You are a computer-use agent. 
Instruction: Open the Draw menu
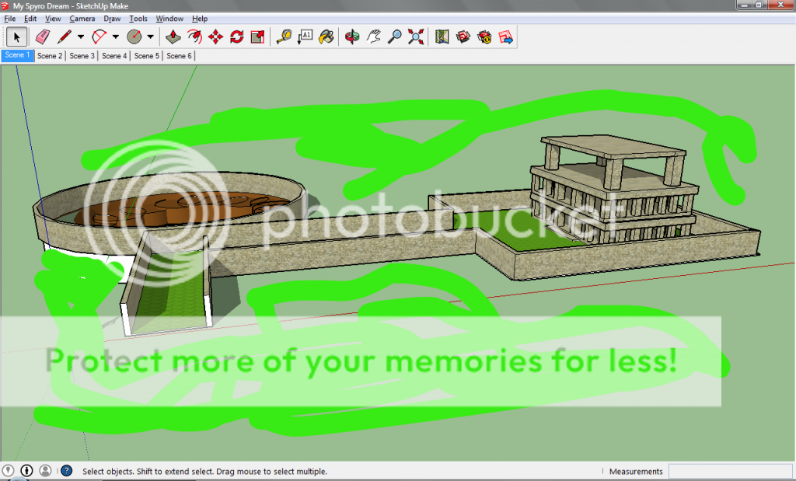point(112,19)
